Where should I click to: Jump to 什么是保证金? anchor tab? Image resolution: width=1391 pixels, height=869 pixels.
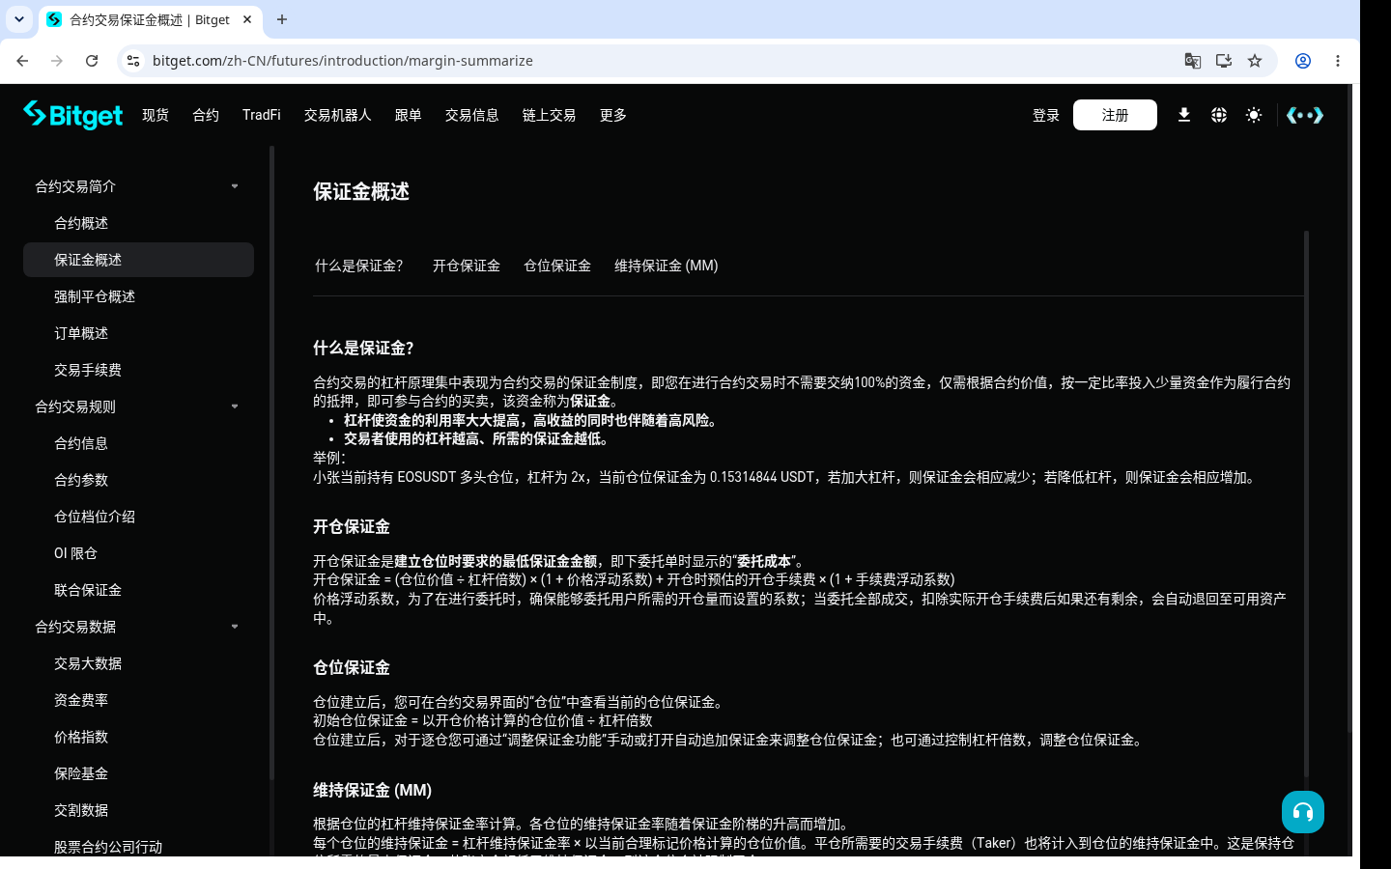coord(359,266)
